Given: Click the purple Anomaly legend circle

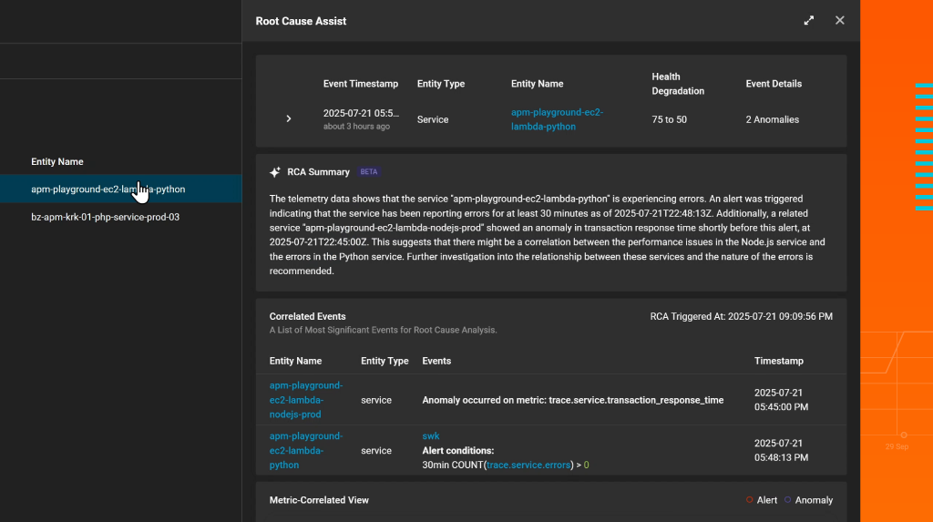Looking at the screenshot, I should point(787,500).
